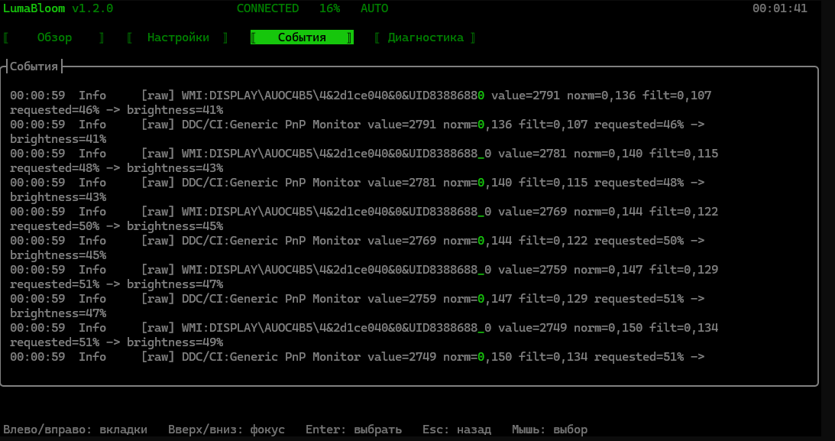Image resolution: width=835 pixels, height=441 pixels.
Task: Switch to the Обзор tab
Action: tap(54, 37)
